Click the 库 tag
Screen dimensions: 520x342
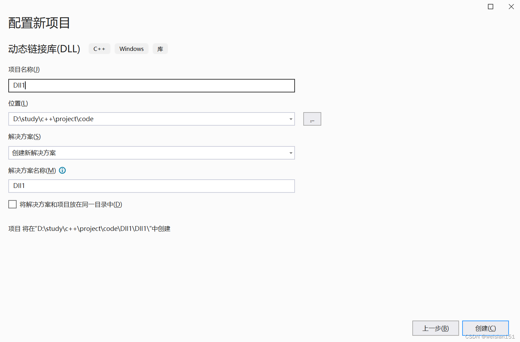[x=160, y=49]
